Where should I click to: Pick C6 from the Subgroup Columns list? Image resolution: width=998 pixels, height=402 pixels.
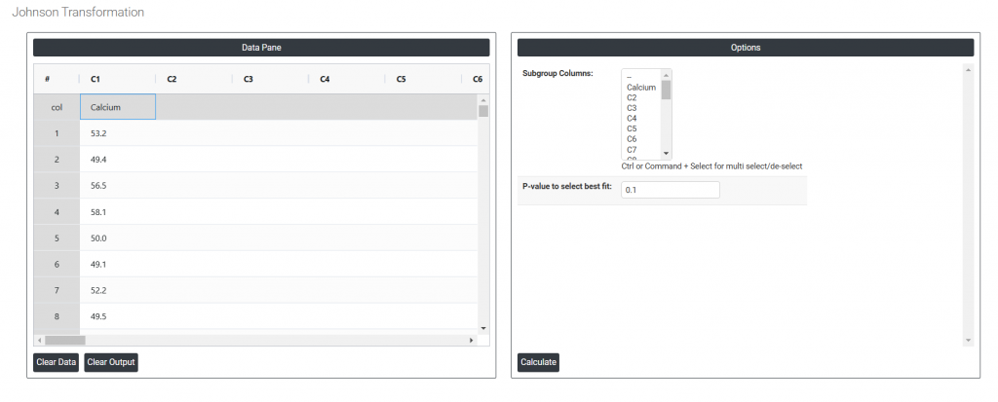(632, 139)
